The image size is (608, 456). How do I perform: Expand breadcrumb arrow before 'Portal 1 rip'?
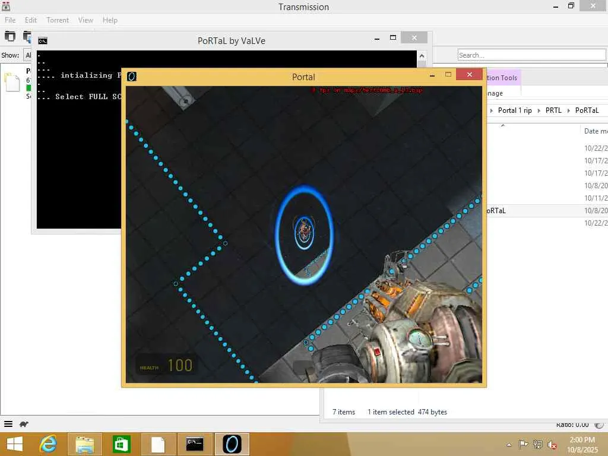[491, 110]
